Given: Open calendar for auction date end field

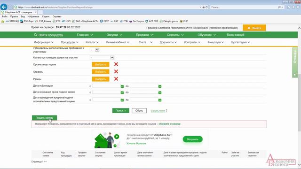Looking at the screenshot, I should click(160, 100).
